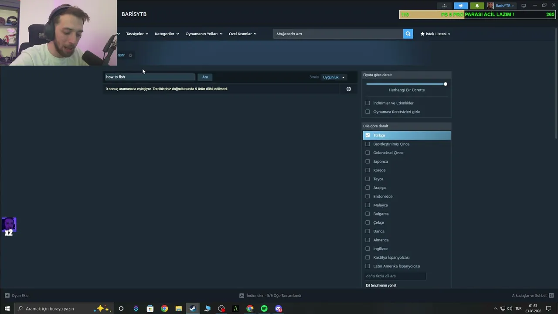Launch Google Chrome from the taskbar
The height and width of the screenshot is (314, 558).
click(164, 309)
